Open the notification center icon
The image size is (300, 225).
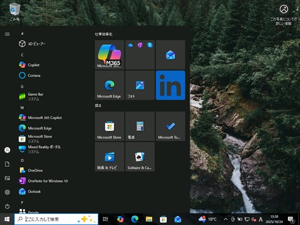click(291, 219)
